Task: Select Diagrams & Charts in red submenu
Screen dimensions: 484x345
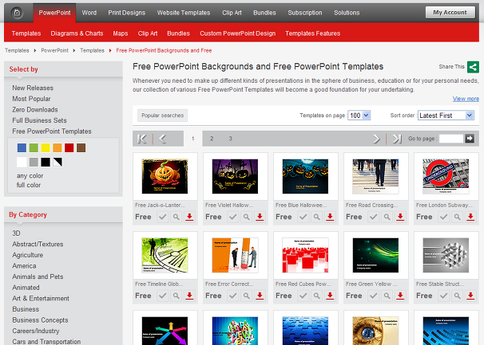Action: [x=77, y=33]
